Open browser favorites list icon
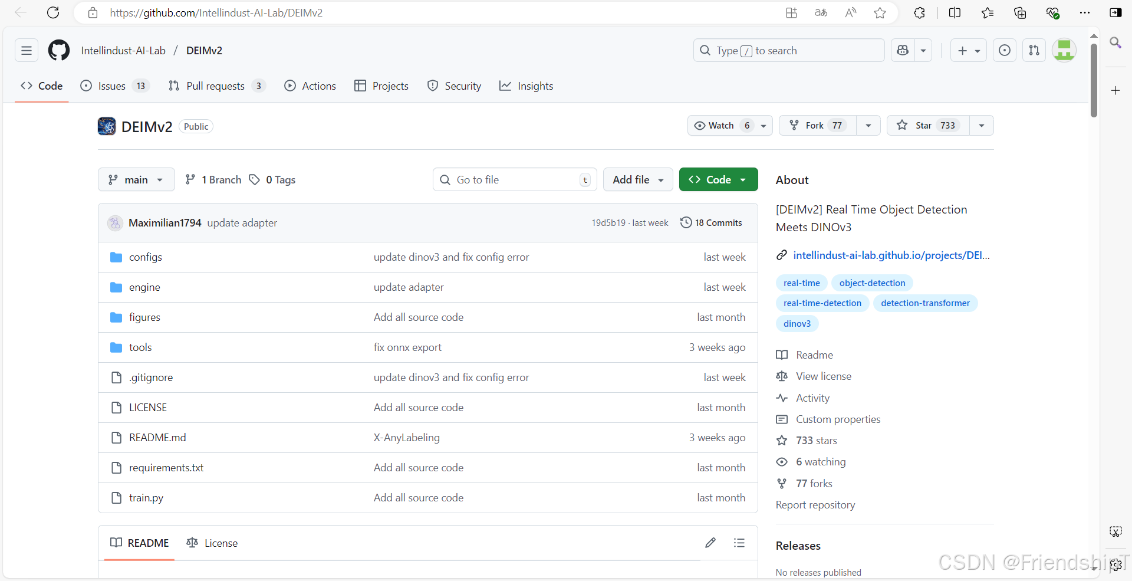The height and width of the screenshot is (581, 1132). pos(988,12)
